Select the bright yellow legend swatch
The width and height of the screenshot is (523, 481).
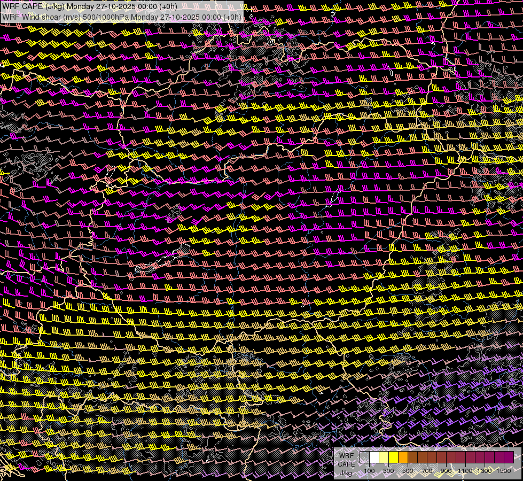coord(393,457)
